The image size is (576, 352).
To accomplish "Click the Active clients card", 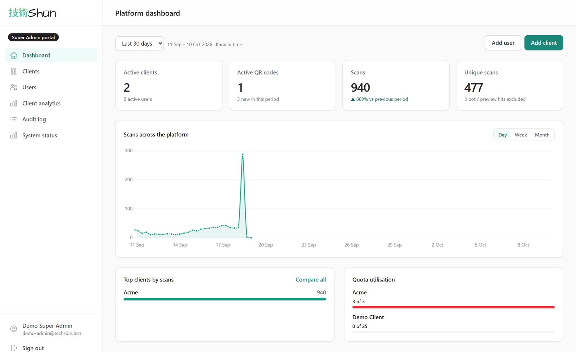I will 169,85.
